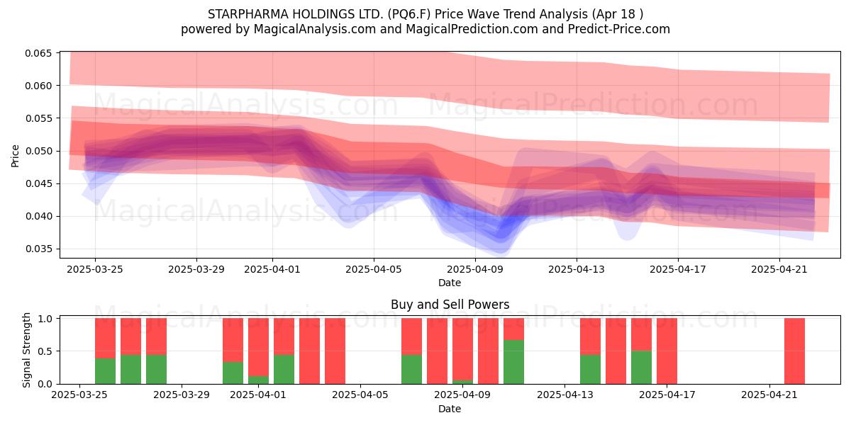Click the 2025-04-17 date on the price chart
Screen dimensions: 851x425
(x=678, y=269)
